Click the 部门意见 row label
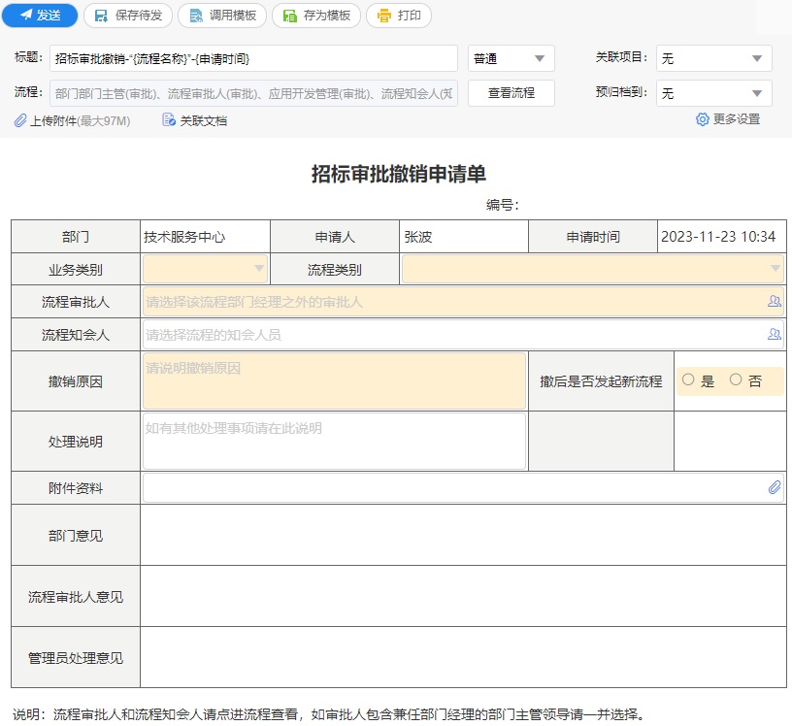 (x=76, y=536)
